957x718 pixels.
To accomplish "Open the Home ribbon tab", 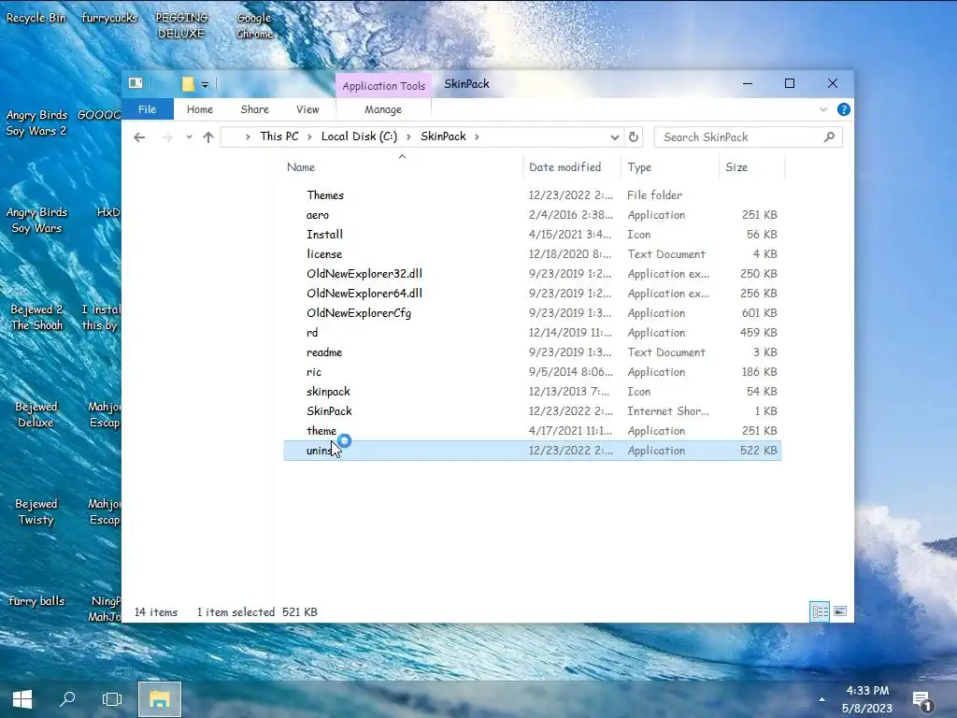I will [200, 109].
